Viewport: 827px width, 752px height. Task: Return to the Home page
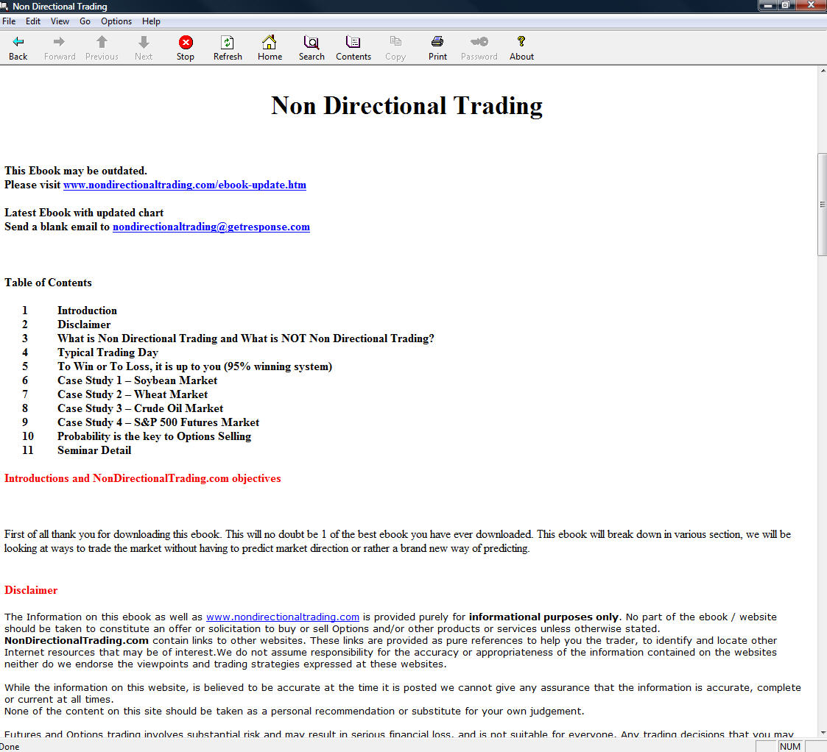(270, 48)
